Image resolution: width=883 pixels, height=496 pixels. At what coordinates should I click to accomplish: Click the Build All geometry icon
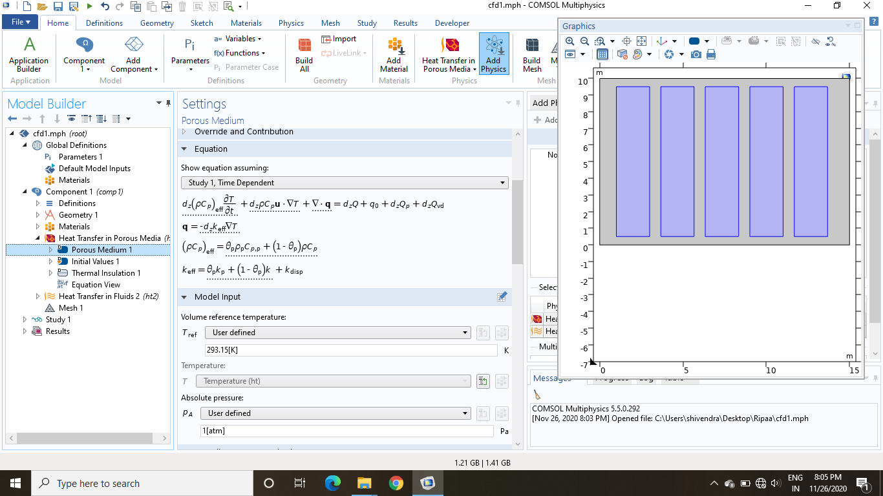[x=304, y=53]
